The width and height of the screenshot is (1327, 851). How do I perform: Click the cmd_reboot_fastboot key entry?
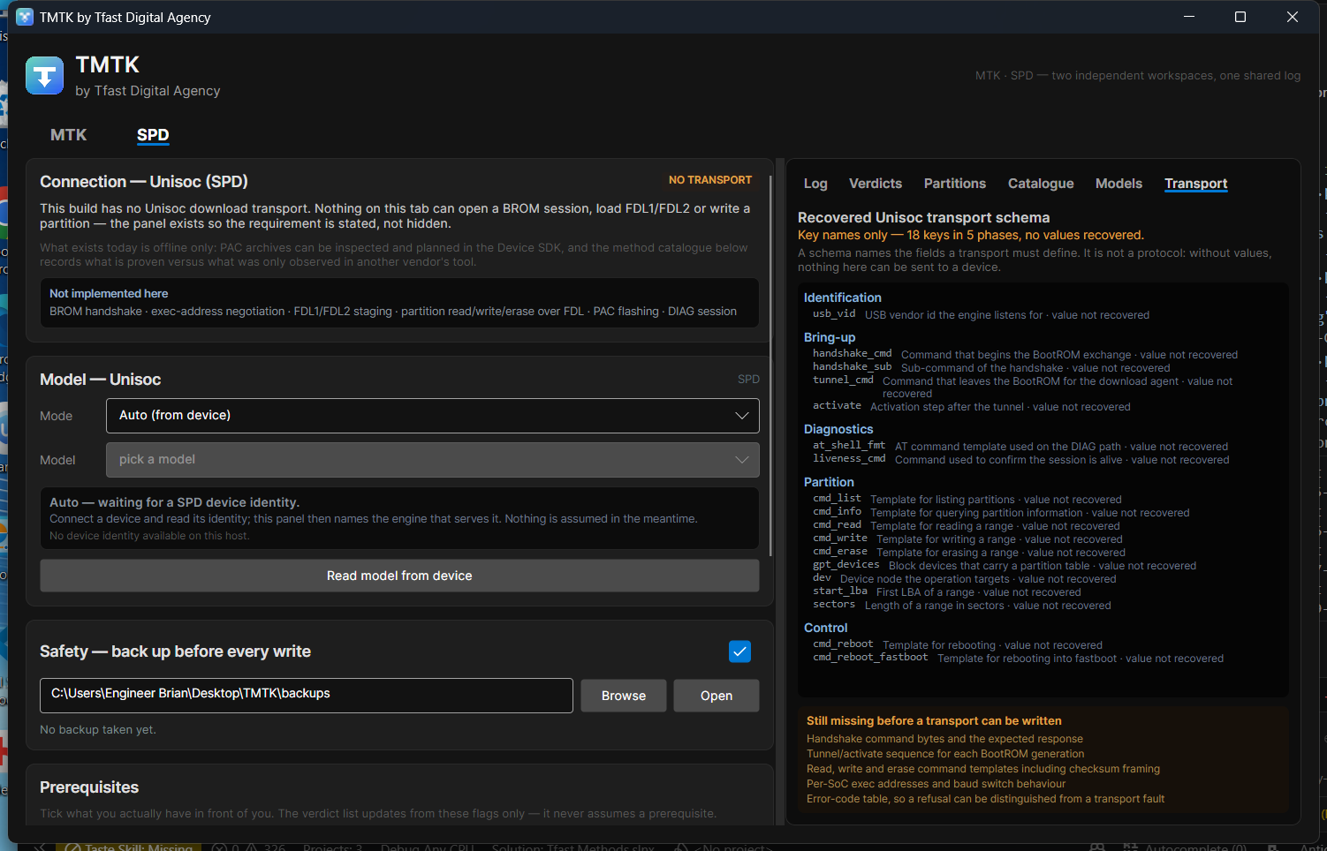click(x=870, y=658)
